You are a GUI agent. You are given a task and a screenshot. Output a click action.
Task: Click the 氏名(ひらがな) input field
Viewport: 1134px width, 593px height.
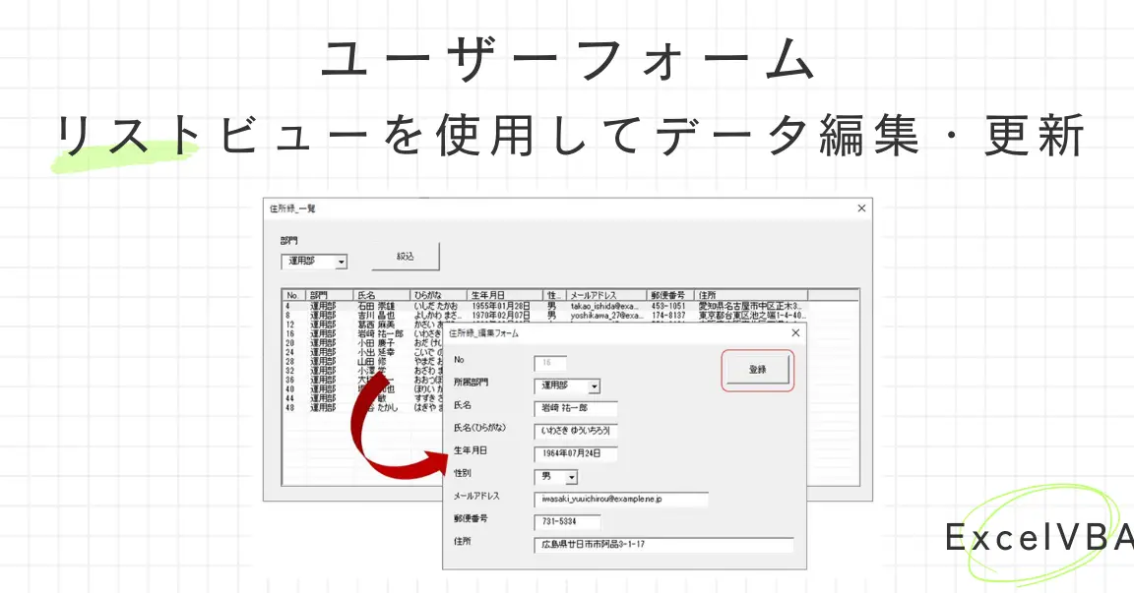click(x=574, y=432)
